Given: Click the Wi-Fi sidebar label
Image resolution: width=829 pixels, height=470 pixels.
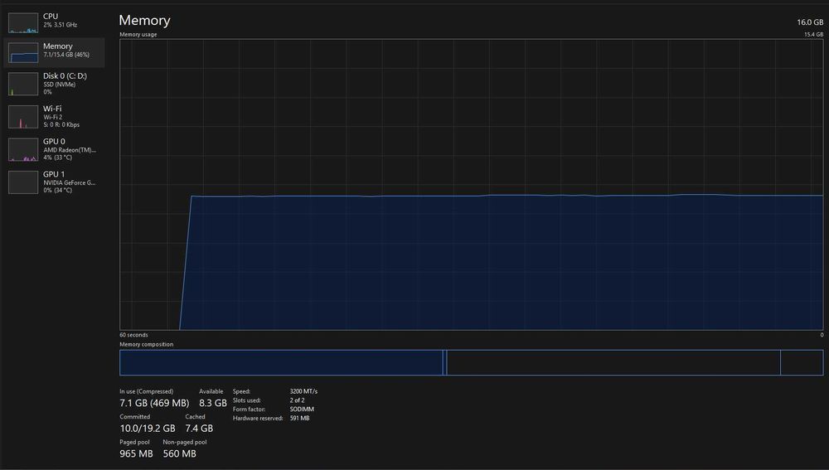Looking at the screenshot, I should [52, 109].
